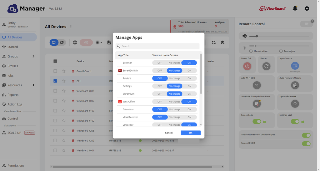Click the Schedule Startup & Shutdown icon
This screenshot has width=320, height=171.
[x=257, y=103]
